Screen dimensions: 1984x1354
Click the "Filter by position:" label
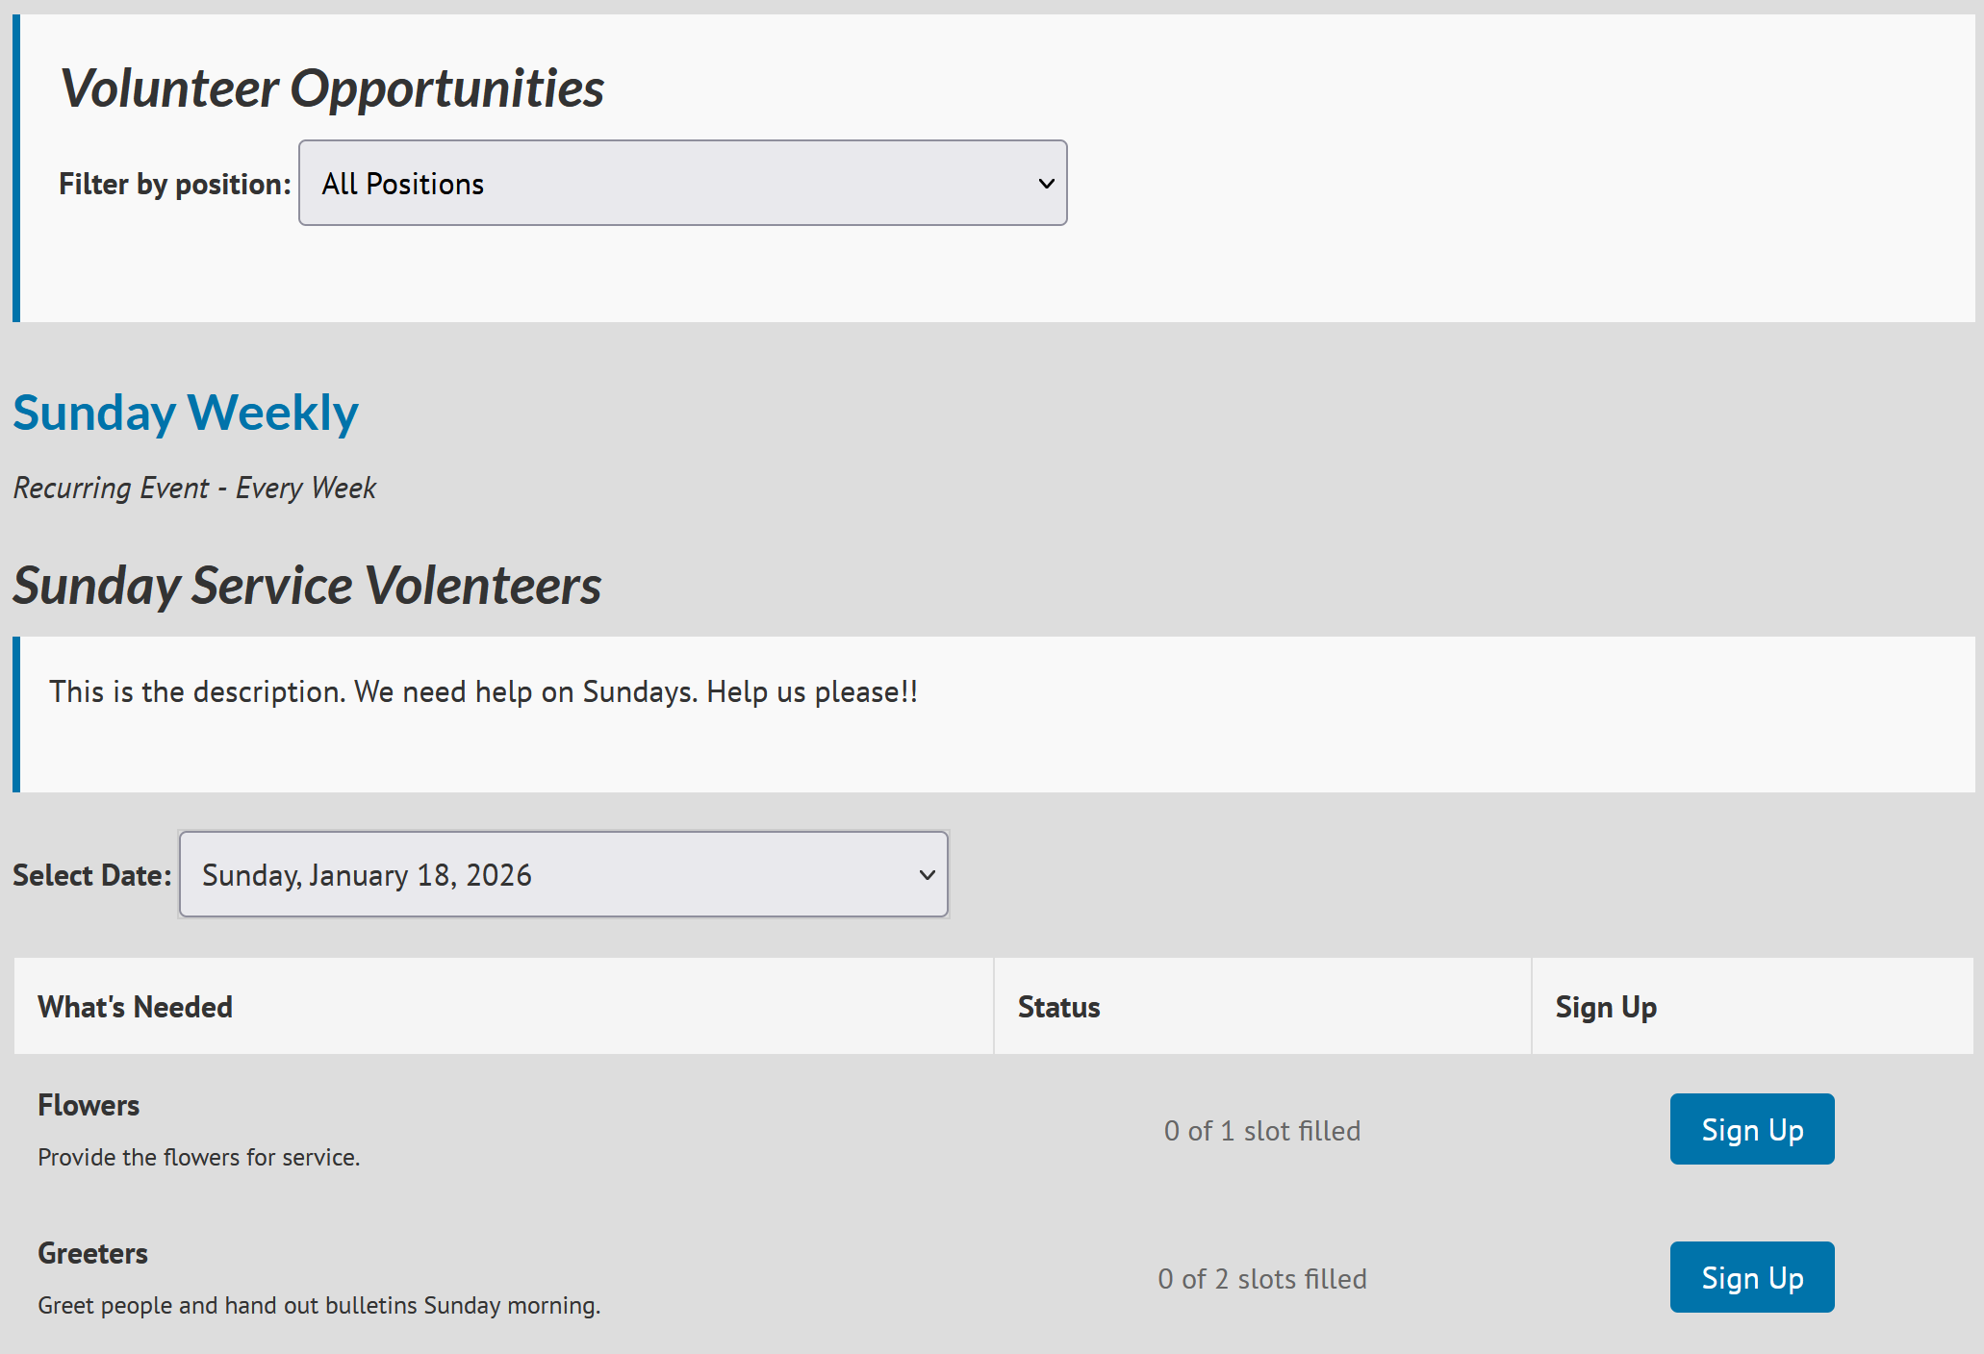174,184
